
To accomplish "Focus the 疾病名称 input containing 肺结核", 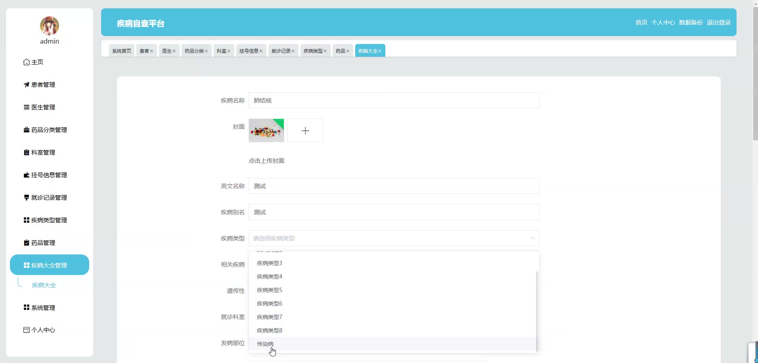I will 394,100.
